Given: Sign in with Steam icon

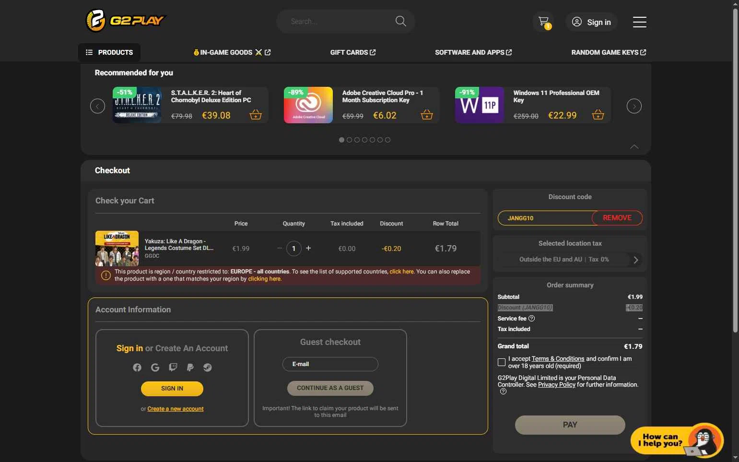Looking at the screenshot, I should 208,367.
